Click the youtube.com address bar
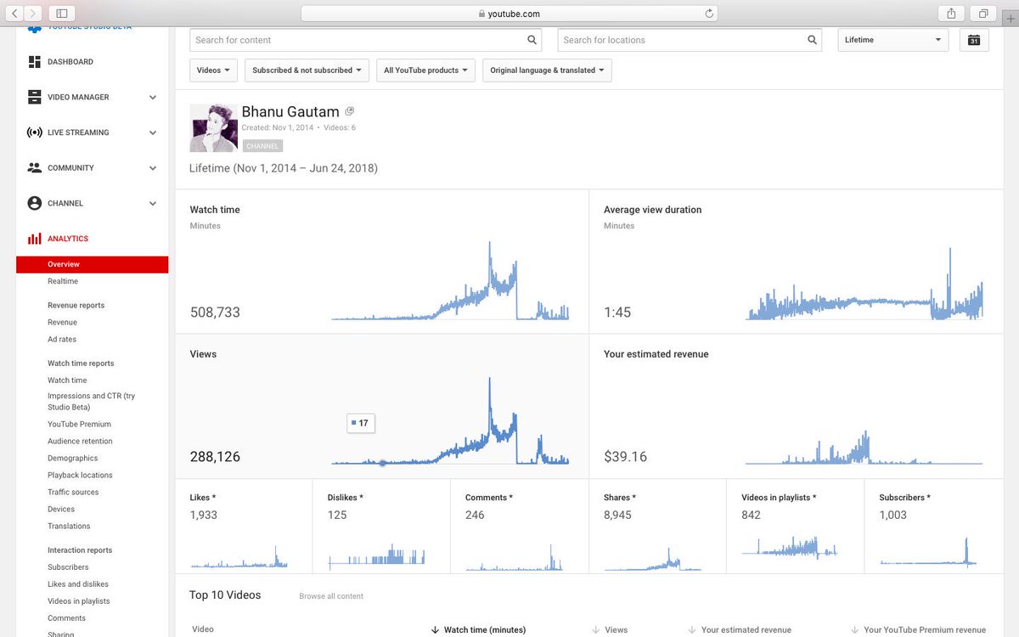Screen dimensions: 1019x637 coord(509,14)
